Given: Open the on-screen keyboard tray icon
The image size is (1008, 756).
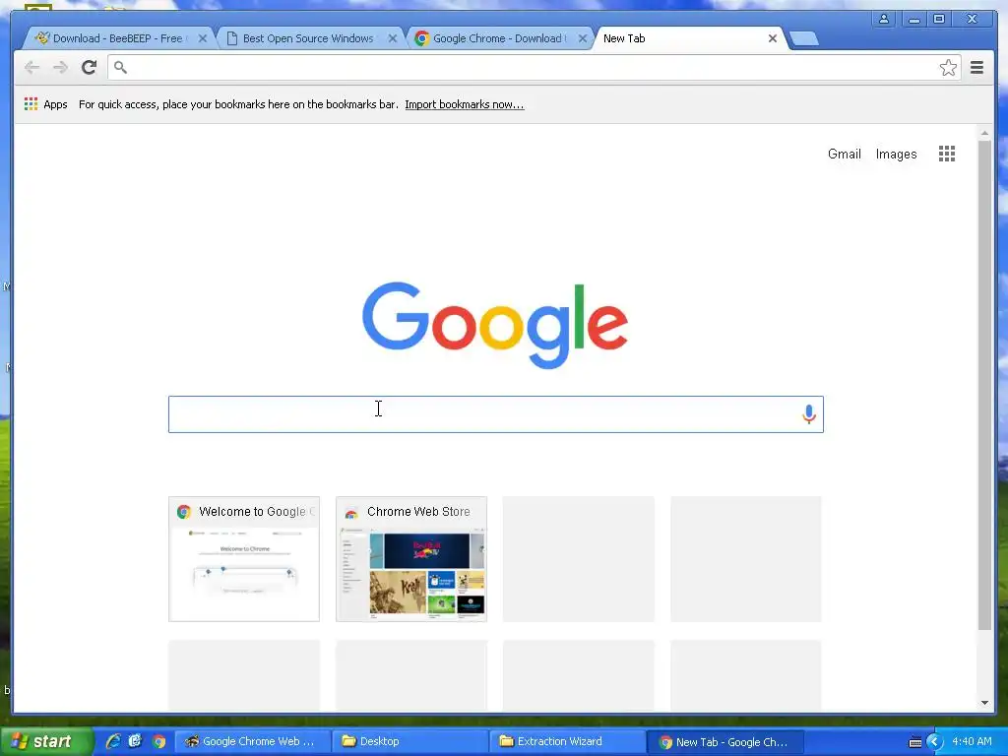Looking at the screenshot, I should point(914,742).
